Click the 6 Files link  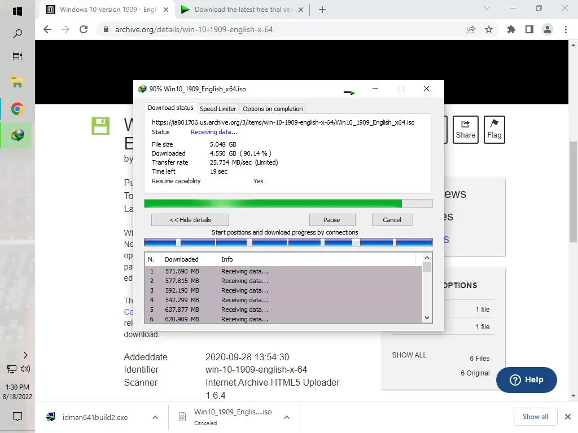pos(480,358)
